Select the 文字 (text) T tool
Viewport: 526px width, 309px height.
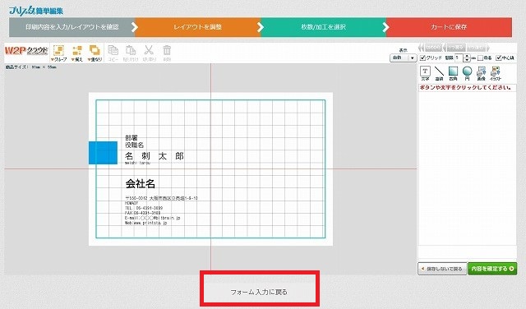pos(425,73)
